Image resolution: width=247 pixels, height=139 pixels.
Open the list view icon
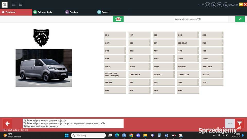click(x=21, y=5)
